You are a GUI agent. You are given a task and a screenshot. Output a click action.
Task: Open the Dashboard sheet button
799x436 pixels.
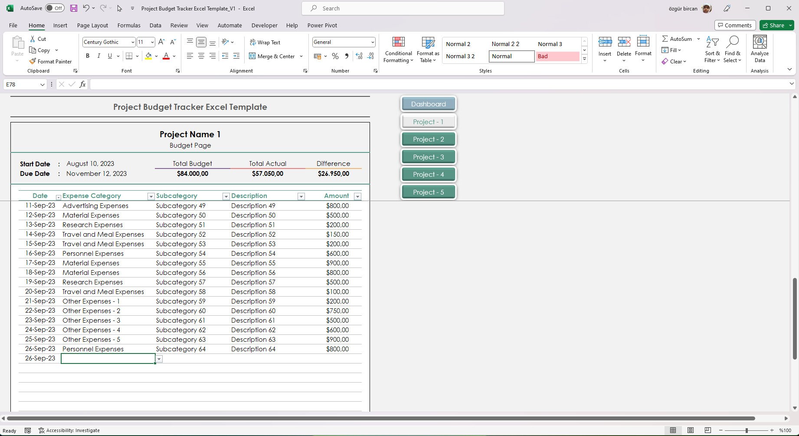coord(428,104)
